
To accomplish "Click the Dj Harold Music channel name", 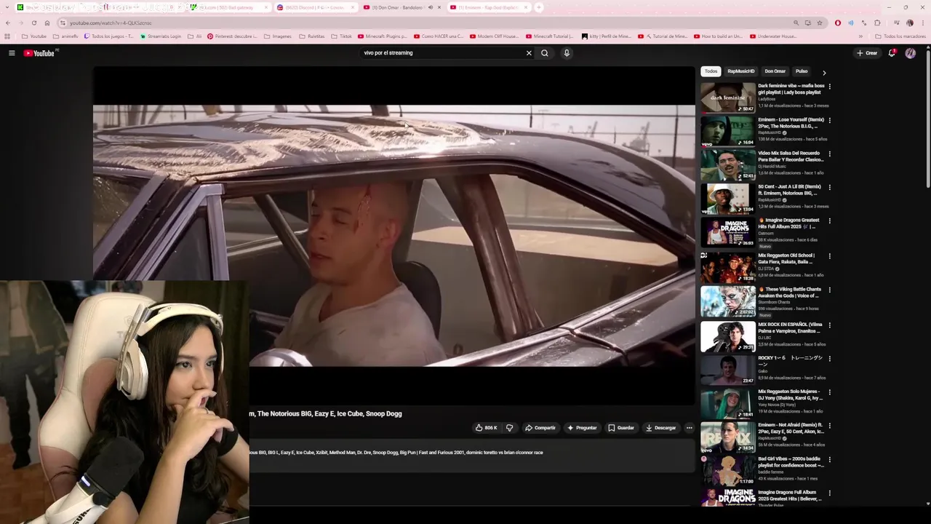I will [x=772, y=166].
